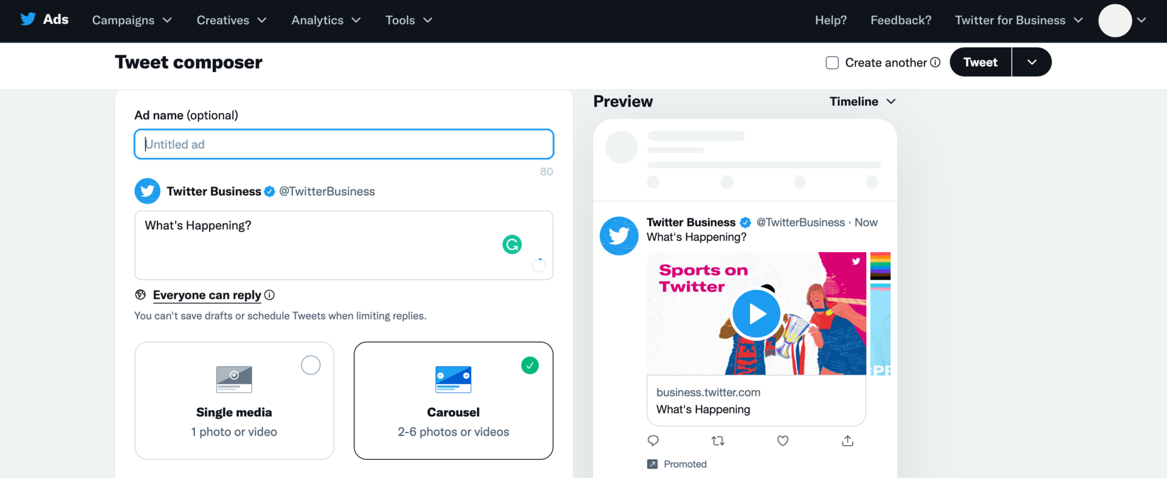
Task: Click the reply icon under the preview tweet
Action: point(653,440)
